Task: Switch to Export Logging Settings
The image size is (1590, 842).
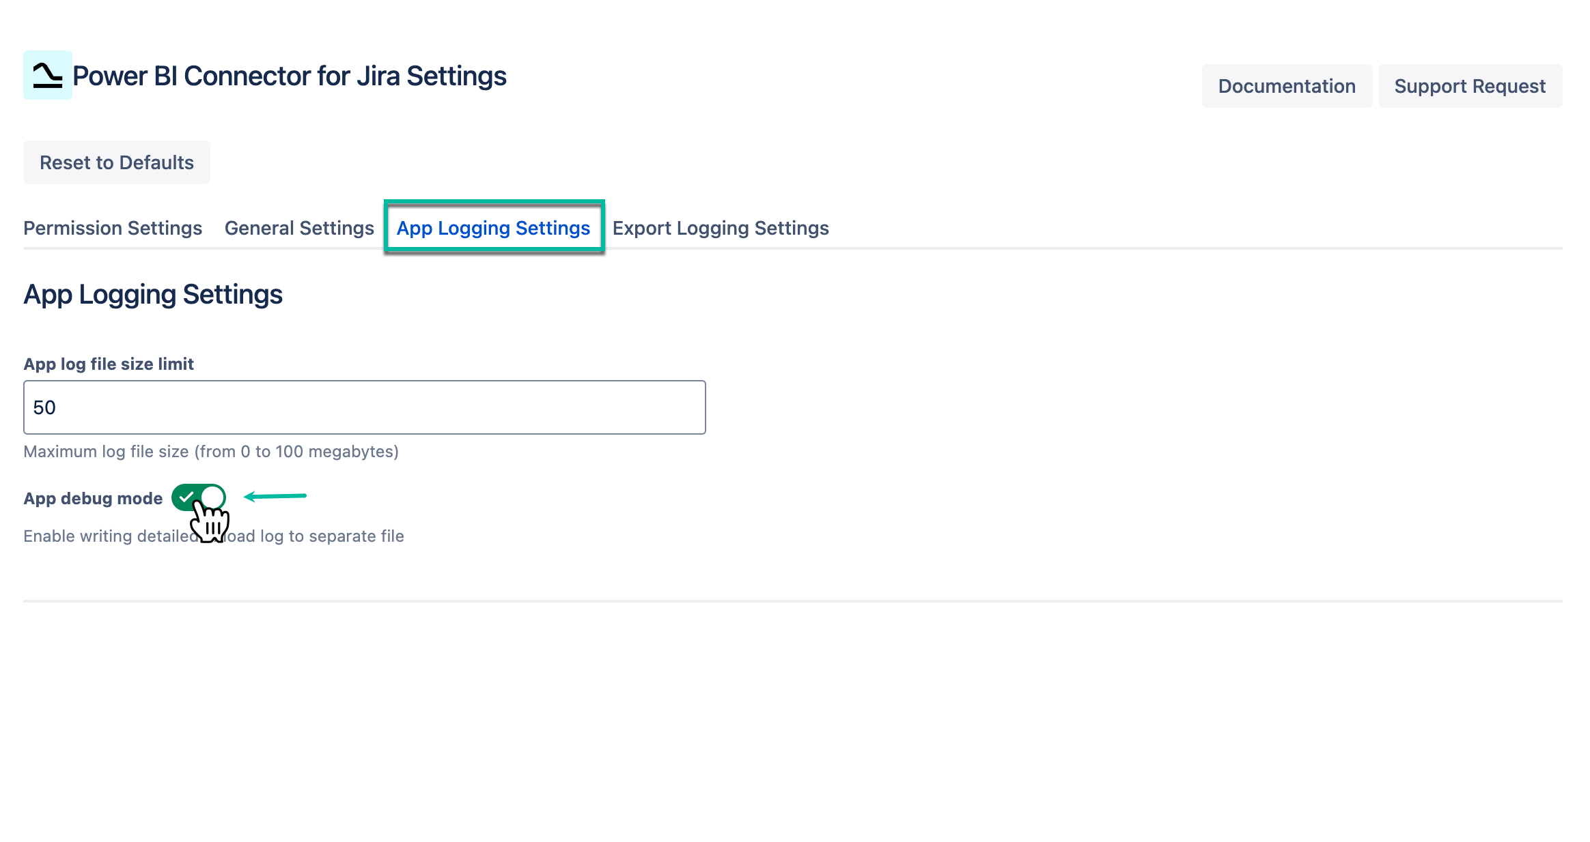Action: (720, 228)
